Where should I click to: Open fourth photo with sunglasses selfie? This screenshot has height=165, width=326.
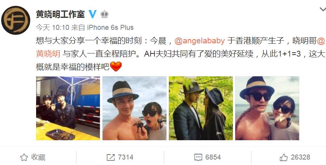[267, 108]
